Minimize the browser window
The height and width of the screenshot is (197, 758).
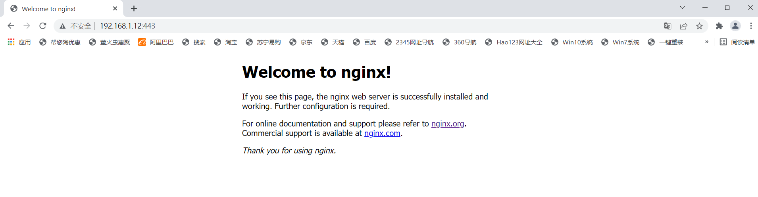(705, 8)
